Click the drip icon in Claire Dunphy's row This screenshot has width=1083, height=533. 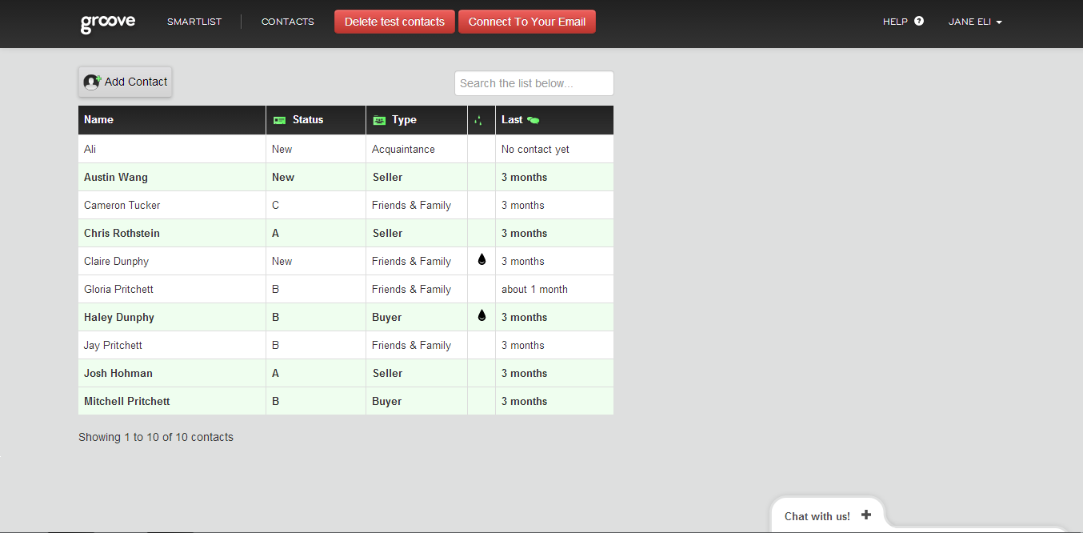(482, 260)
